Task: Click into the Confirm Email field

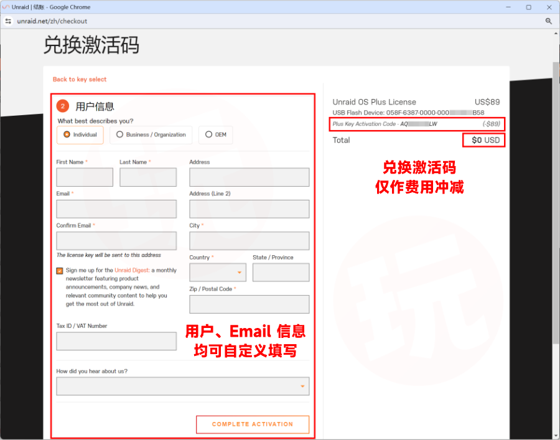Action: tap(116, 241)
